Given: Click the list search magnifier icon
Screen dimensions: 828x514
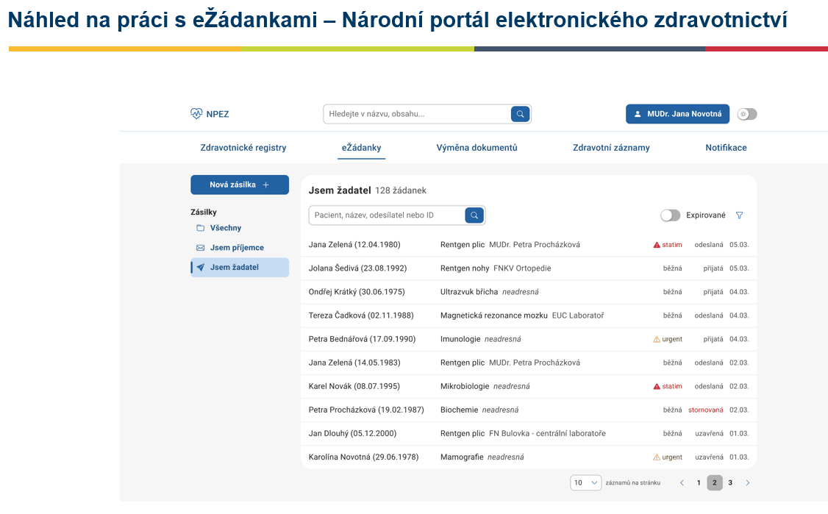Looking at the screenshot, I should 474,215.
